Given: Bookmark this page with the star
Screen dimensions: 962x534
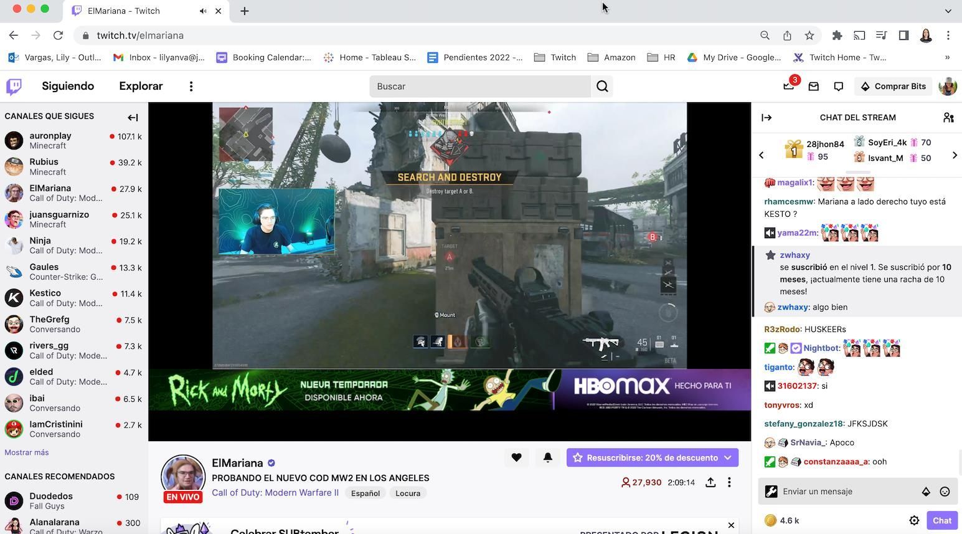Looking at the screenshot, I should tap(809, 36).
